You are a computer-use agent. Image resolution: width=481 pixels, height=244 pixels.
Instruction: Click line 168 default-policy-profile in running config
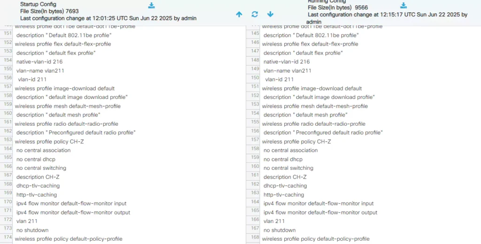pyautogui.click(x=316, y=239)
